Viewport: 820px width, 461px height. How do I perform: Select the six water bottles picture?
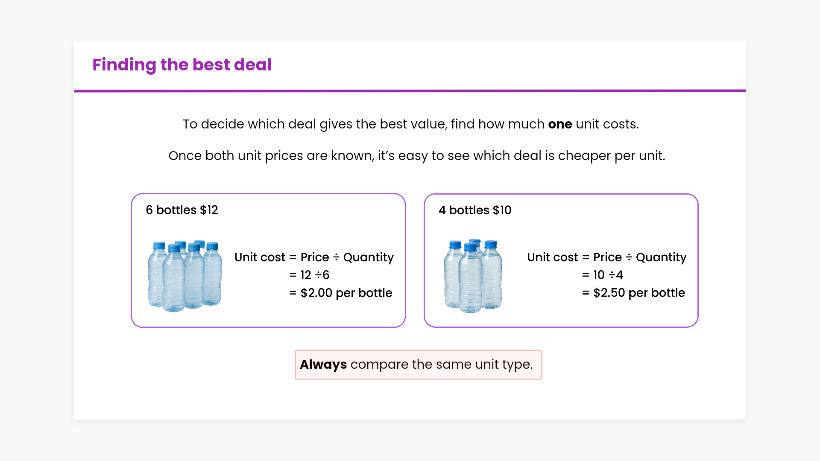click(x=185, y=276)
